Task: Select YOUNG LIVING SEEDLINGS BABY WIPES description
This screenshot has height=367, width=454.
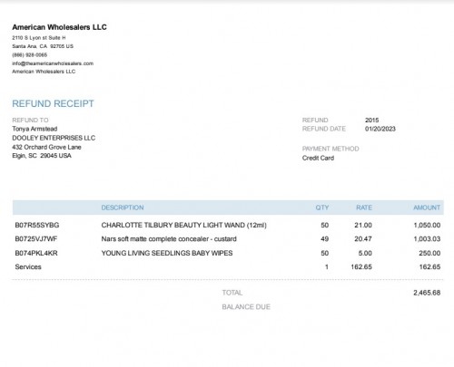Action: coord(167,253)
